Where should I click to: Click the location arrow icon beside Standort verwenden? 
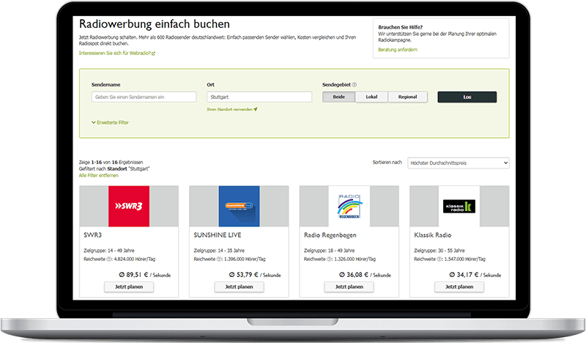pos(256,110)
